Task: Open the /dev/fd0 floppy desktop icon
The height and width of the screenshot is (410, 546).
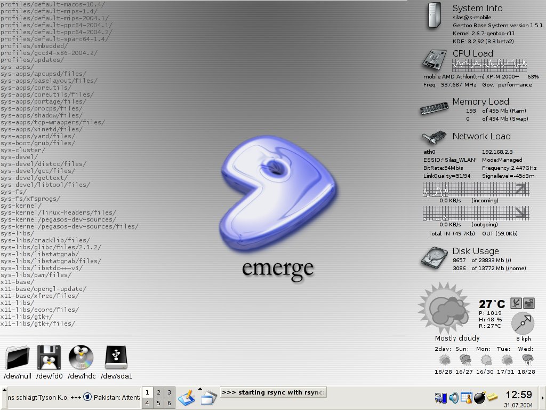Action: pyautogui.click(x=49, y=357)
